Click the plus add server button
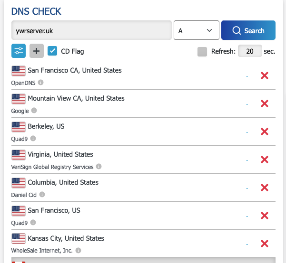The height and width of the screenshot is (263, 286). (37, 51)
